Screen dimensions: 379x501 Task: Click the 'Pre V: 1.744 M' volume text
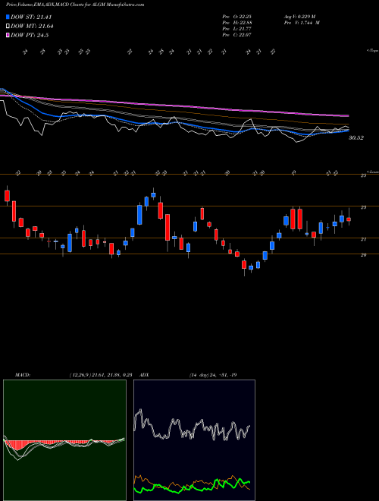pyautogui.click(x=302, y=23)
